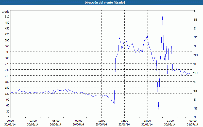This screenshot has width=203, height=127.
Task: Click the SE compass label beside the 120 gridline
Action: pyautogui.click(x=195, y=91)
